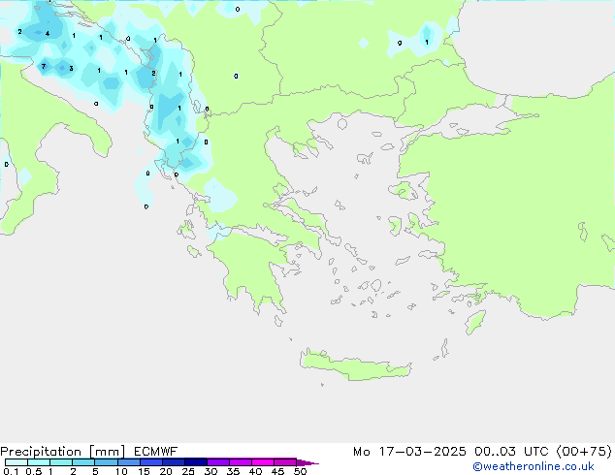The width and height of the screenshot is (615, 475).
Task: Click the purple arrow above 50 mm
Action: click(x=307, y=462)
